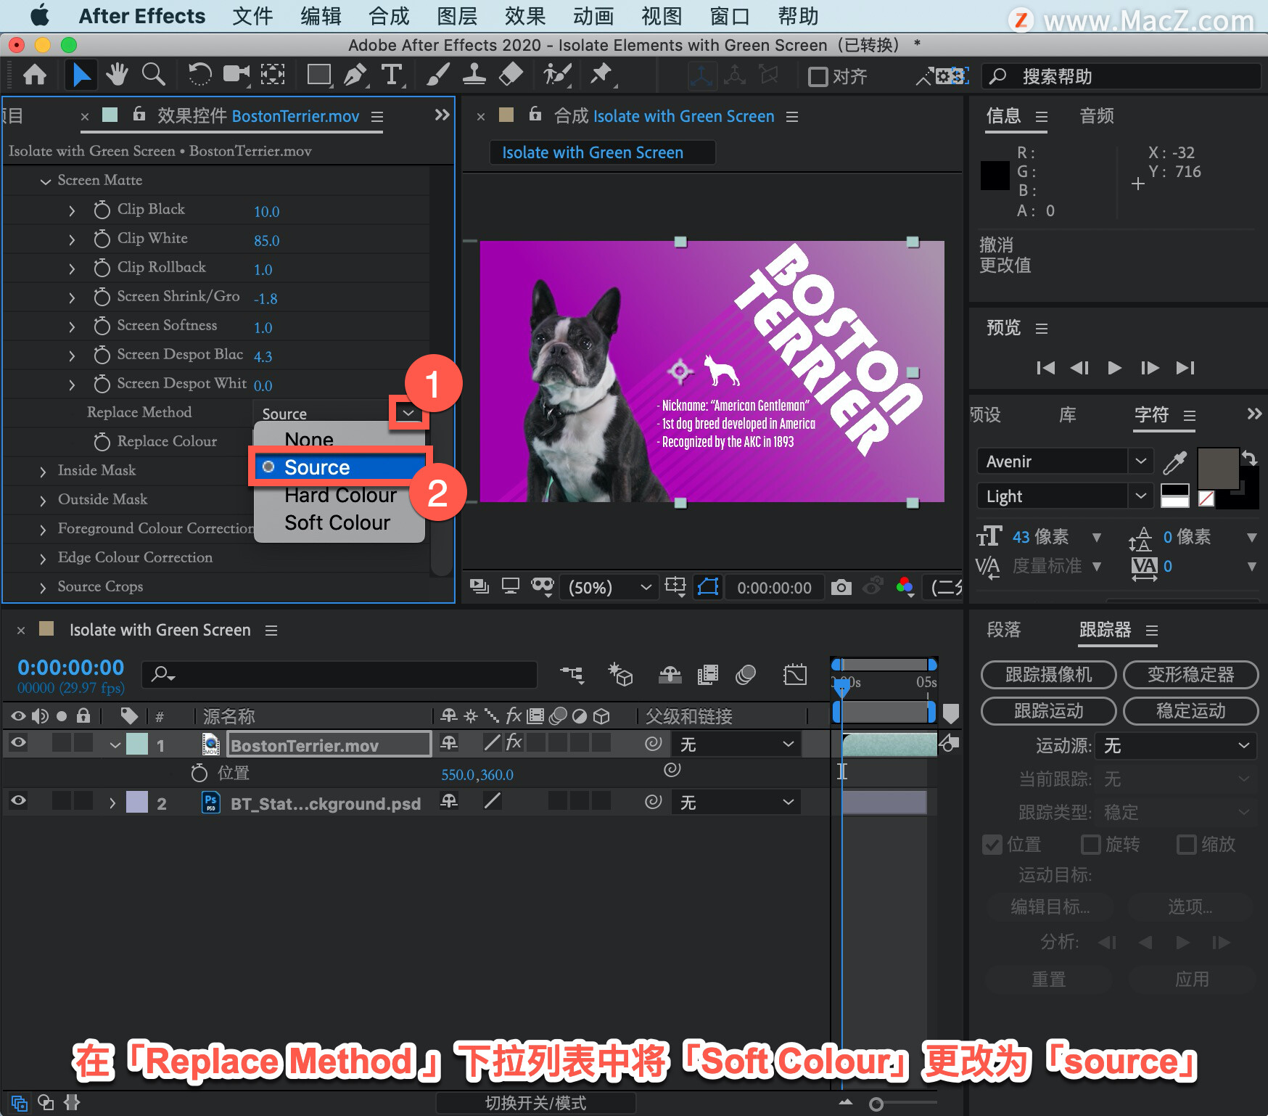
Task: Click the text fill color swatch
Action: pyautogui.click(x=1218, y=469)
